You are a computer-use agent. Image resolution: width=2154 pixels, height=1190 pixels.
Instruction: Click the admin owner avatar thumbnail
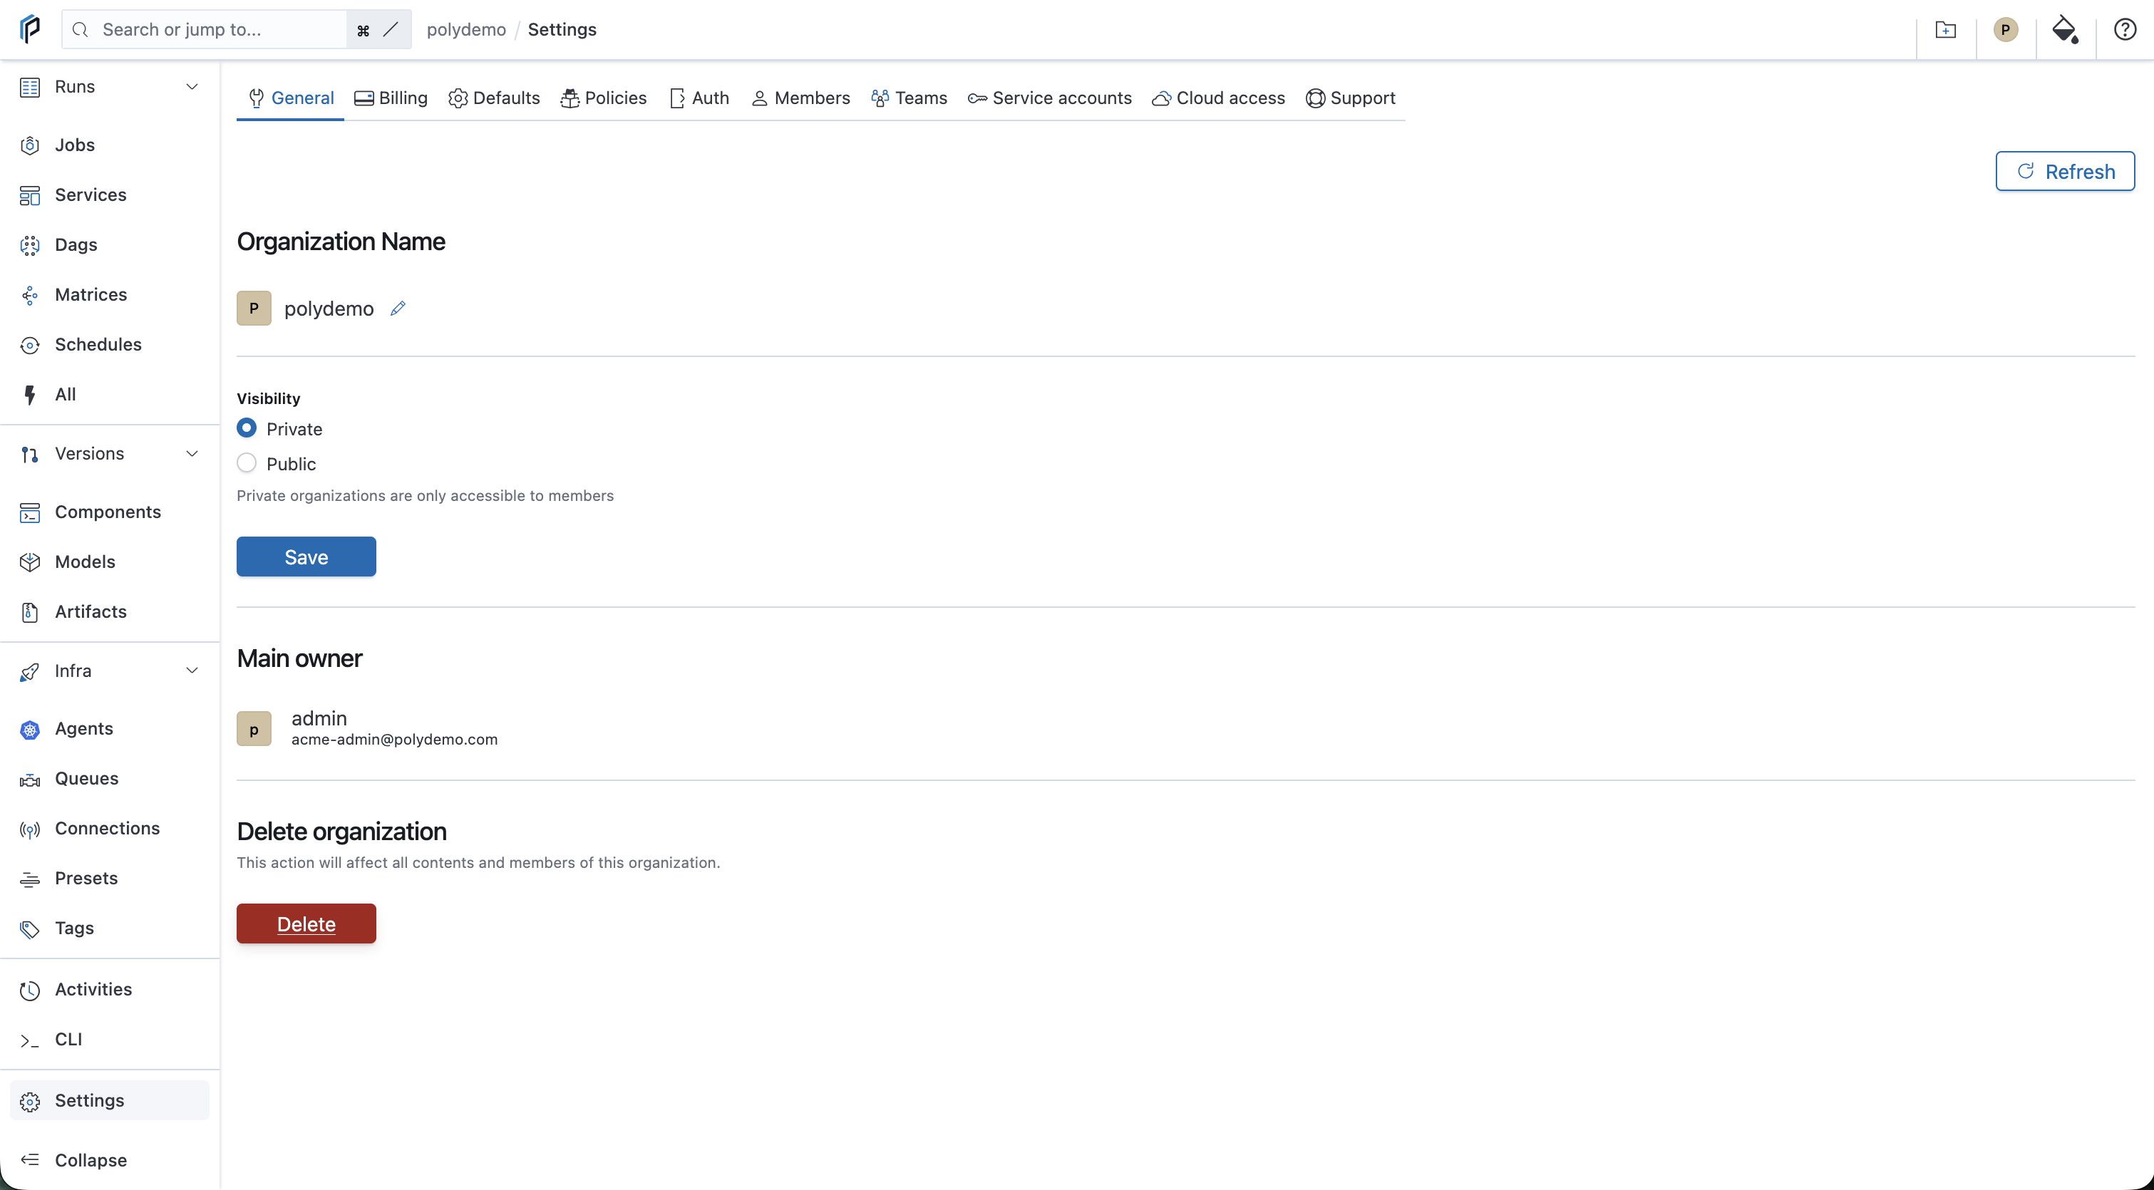point(254,729)
